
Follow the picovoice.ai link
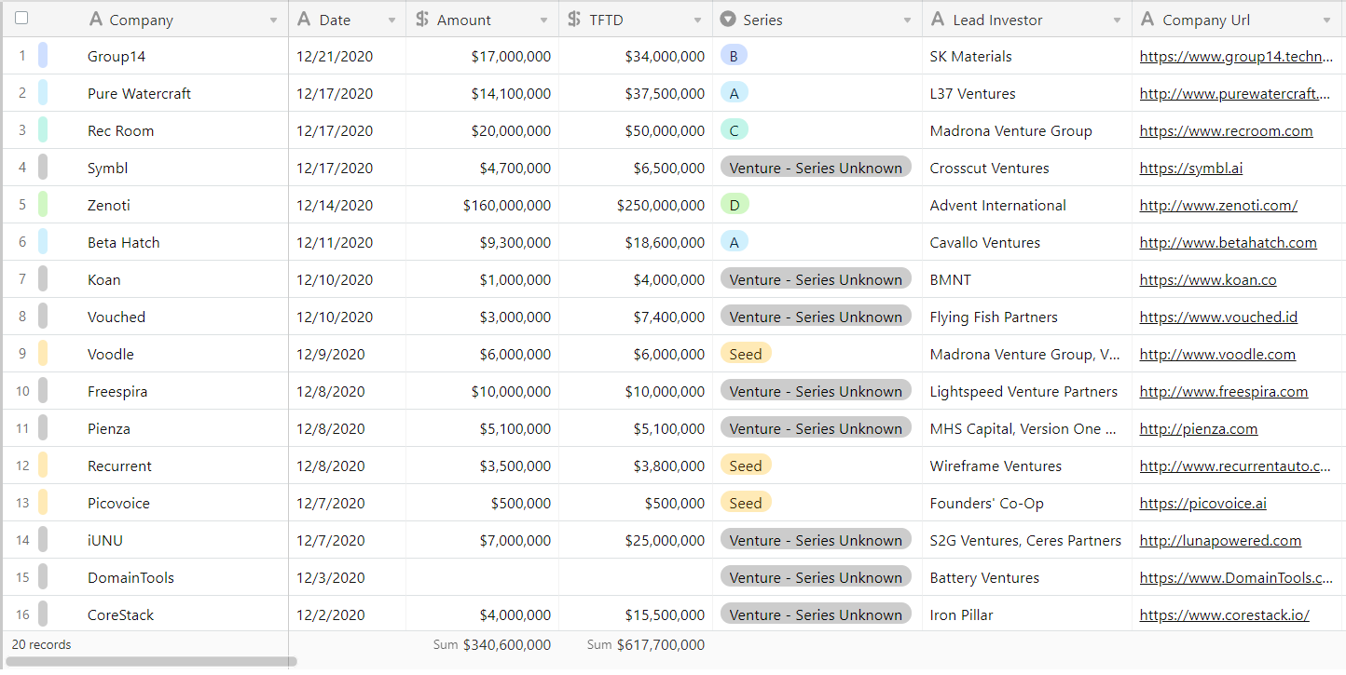pyautogui.click(x=1203, y=504)
